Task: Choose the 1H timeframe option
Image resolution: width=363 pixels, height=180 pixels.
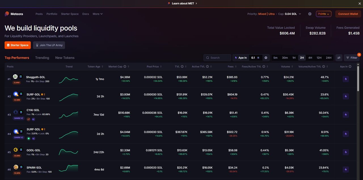Action: [294, 58]
